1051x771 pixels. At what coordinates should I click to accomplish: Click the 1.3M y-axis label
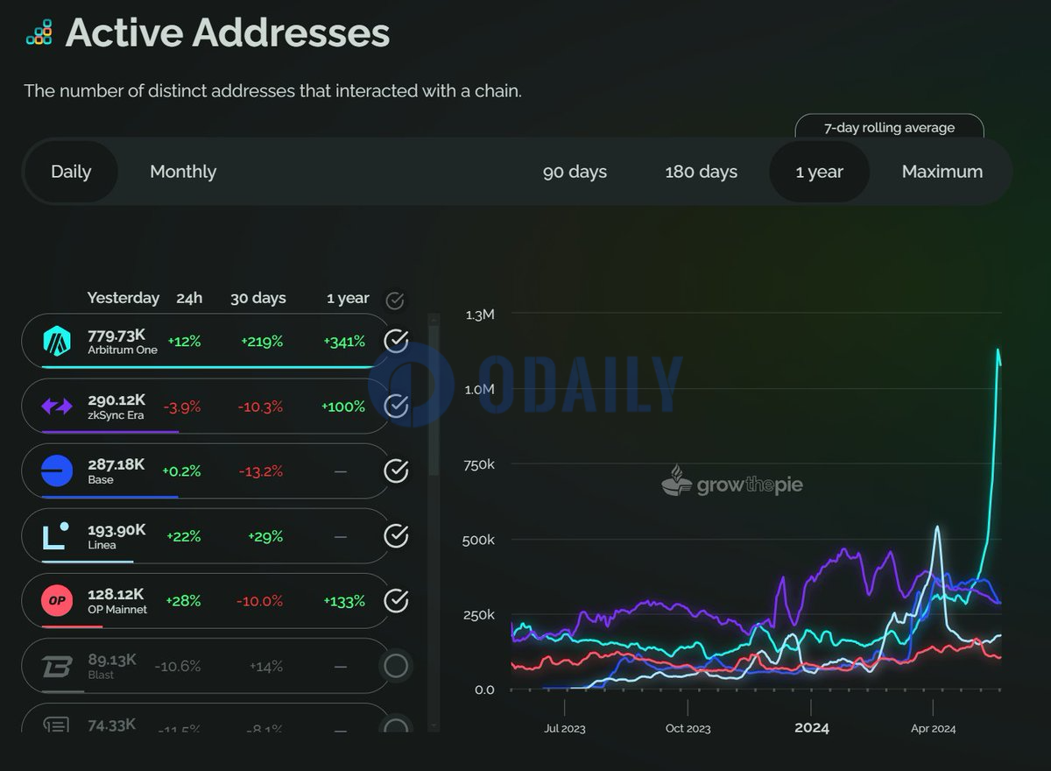pyautogui.click(x=479, y=314)
